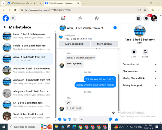Open the Chrome three-dot menu

coord(158,10)
